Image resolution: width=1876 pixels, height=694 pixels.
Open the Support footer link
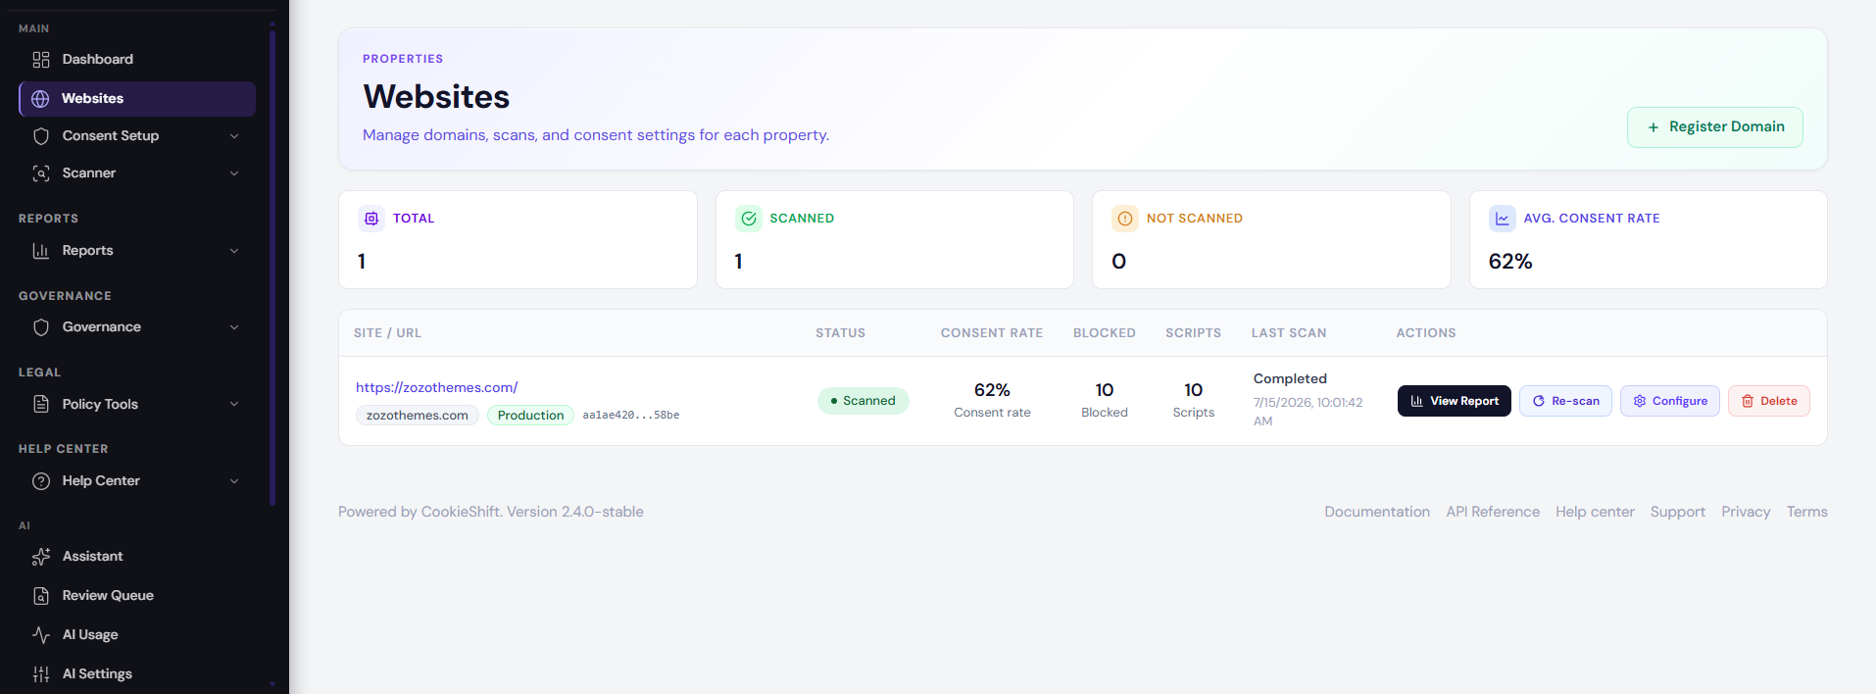[x=1677, y=512]
